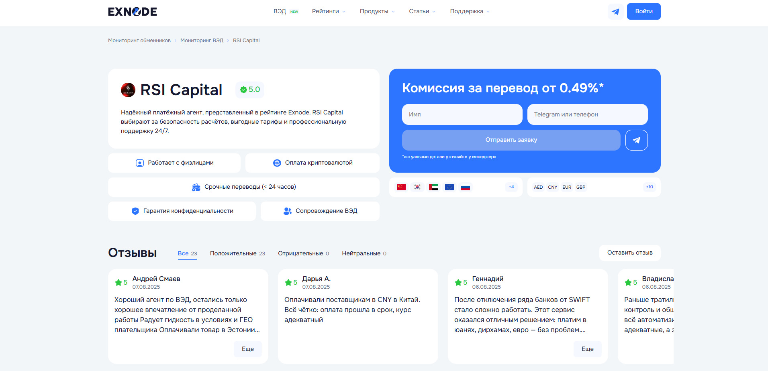Click the RSI Capital title heading

coord(181,90)
